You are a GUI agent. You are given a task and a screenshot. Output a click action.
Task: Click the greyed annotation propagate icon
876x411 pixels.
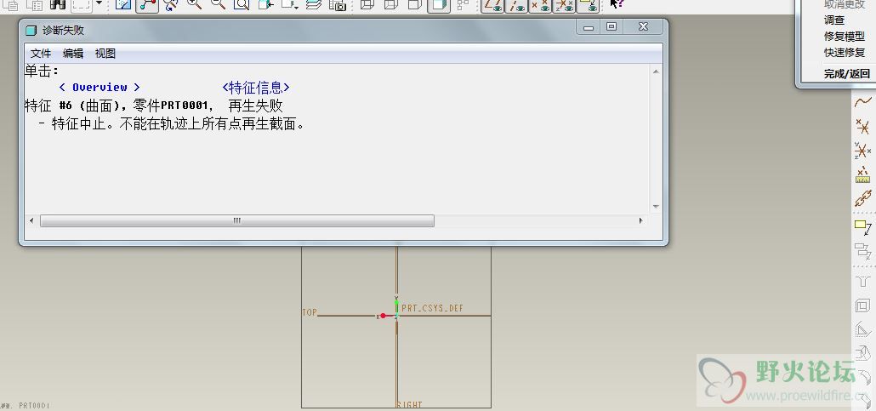pyautogui.click(x=862, y=250)
